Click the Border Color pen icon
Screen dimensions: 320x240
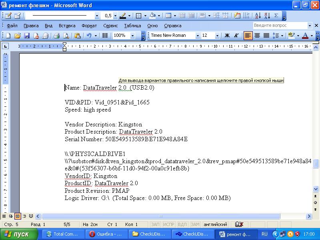point(122,16)
